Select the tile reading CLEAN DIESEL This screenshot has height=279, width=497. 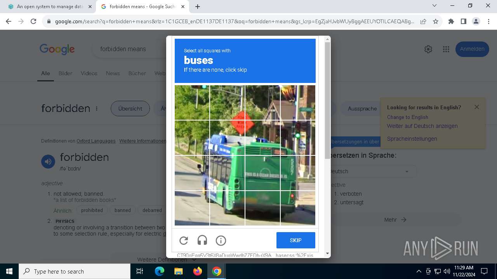click(262, 173)
